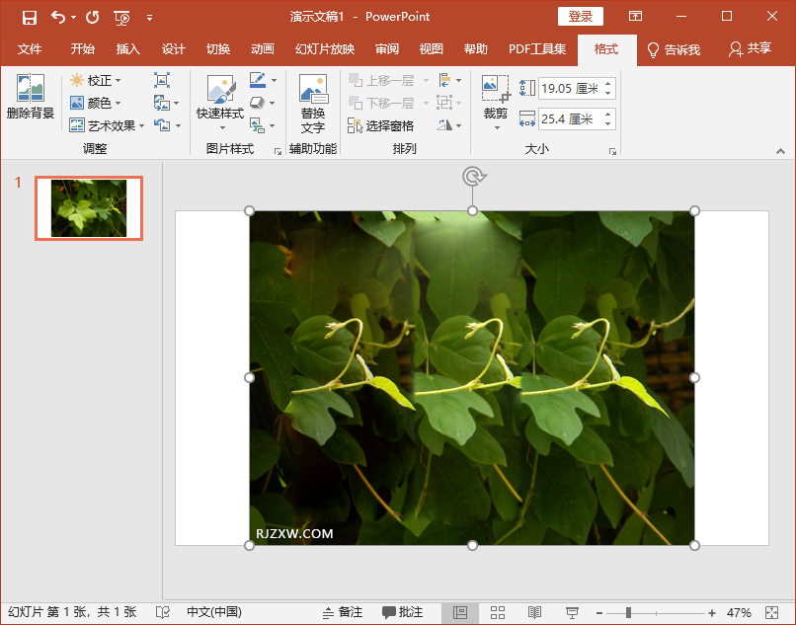Toggle Notes (备注) pane in status bar
The width and height of the screenshot is (796, 625).
pos(342,612)
